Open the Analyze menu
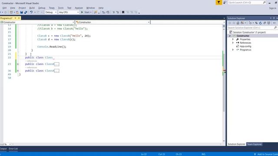 click(79, 8)
